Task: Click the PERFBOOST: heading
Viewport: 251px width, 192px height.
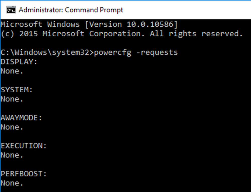Action: tap(24, 174)
